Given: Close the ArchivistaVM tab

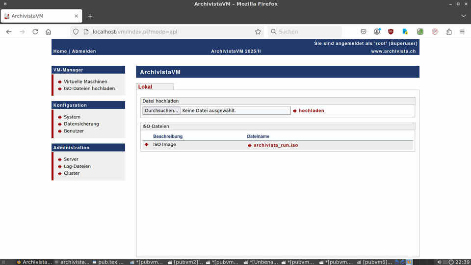Looking at the screenshot, I should pos(77,16).
